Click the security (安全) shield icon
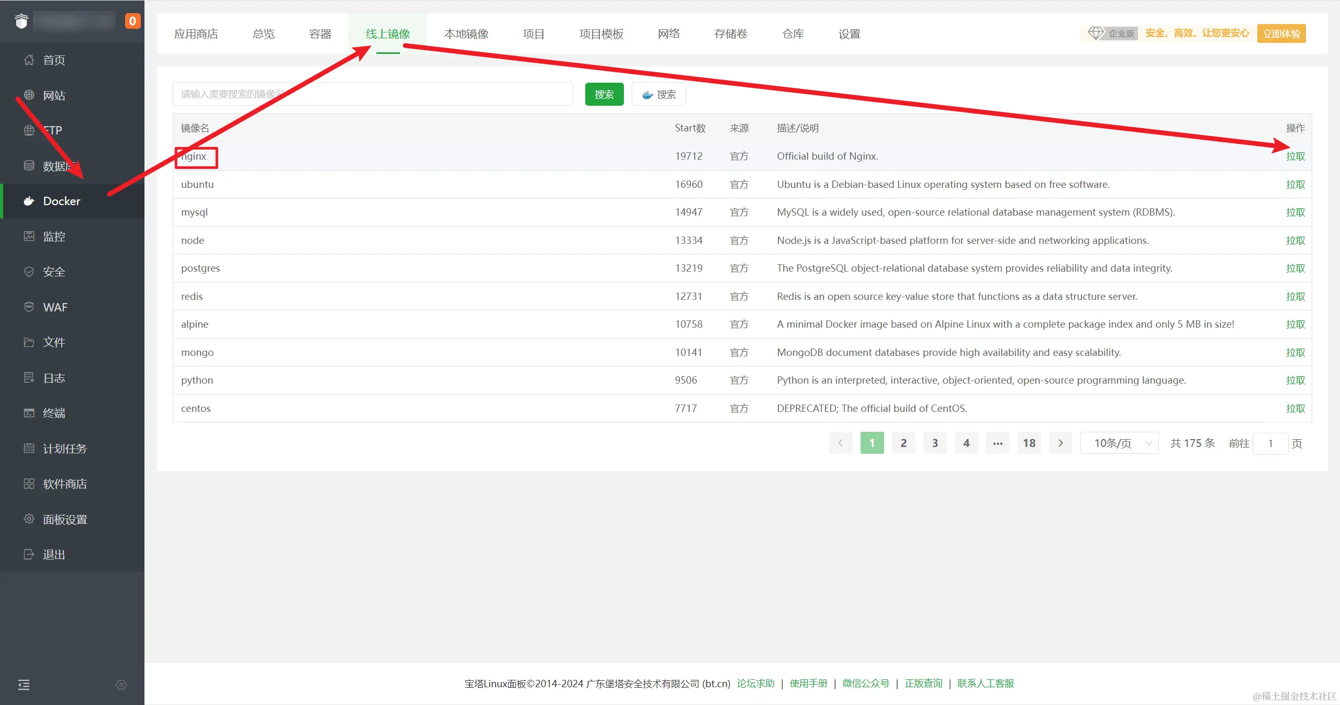Image resolution: width=1340 pixels, height=705 pixels. coord(29,272)
